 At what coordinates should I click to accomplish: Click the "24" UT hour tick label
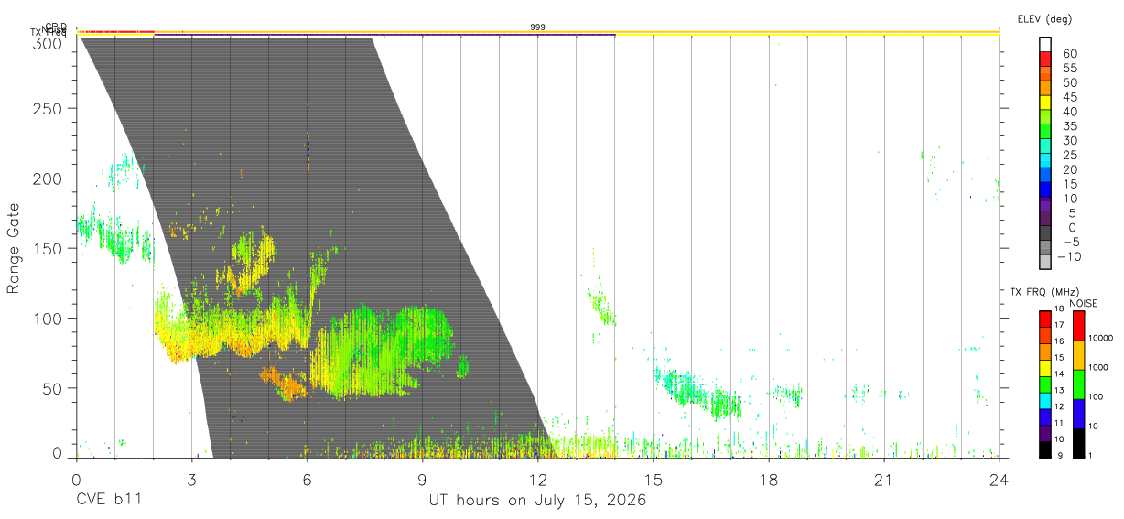pos(999,480)
